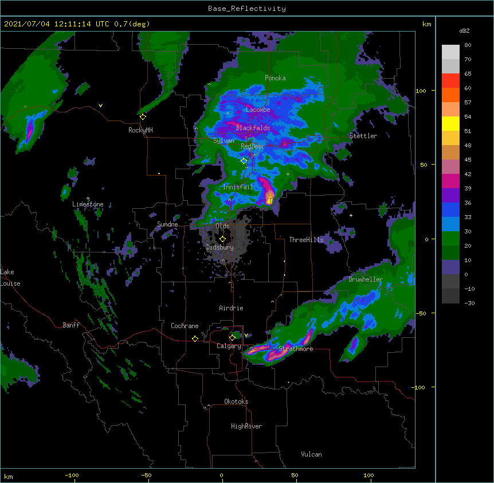Click the Lake Louise label
The height and width of the screenshot is (483, 494).
[x=10, y=278]
